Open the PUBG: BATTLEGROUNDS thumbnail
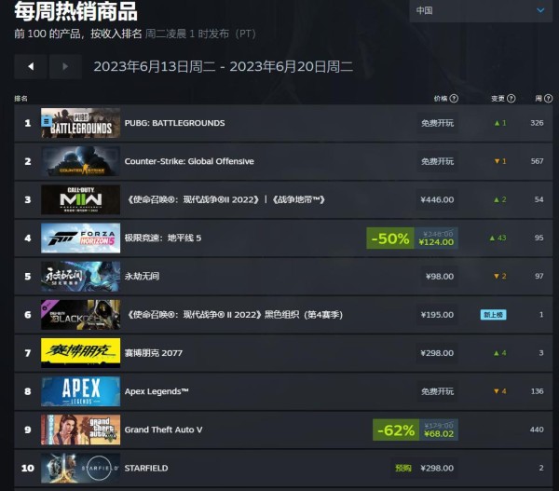The width and height of the screenshot is (559, 491). pos(80,123)
